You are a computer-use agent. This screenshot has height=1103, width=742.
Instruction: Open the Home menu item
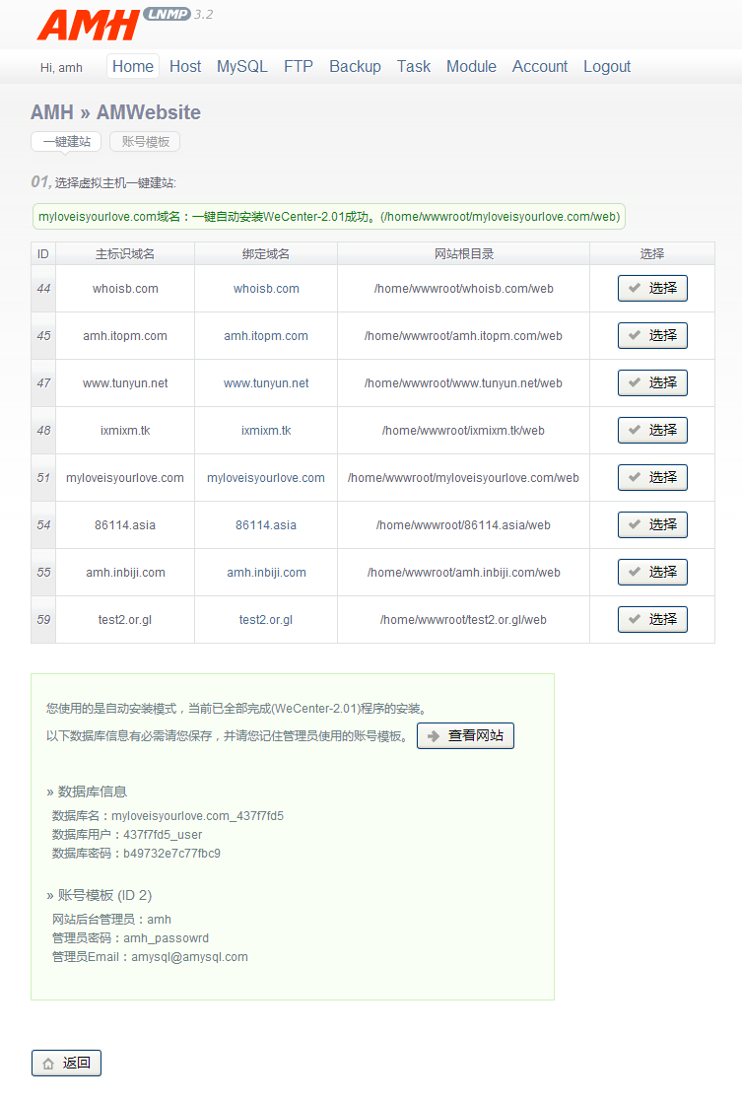coord(133,67)
